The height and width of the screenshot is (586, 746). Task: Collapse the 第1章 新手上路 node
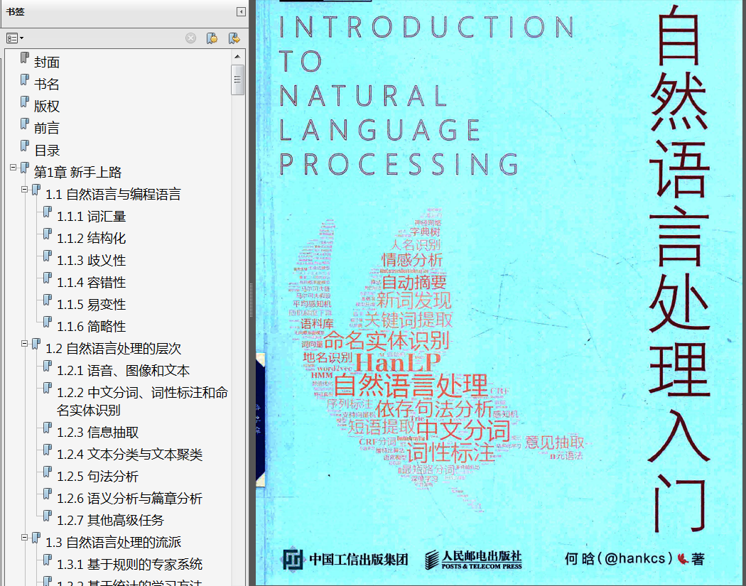(x=13, y=168)
